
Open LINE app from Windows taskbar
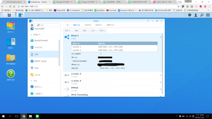pos(37,116)
